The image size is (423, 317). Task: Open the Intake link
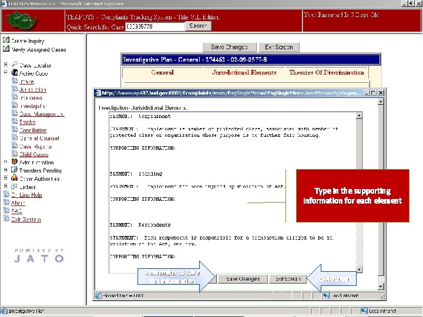coord(26,82)
